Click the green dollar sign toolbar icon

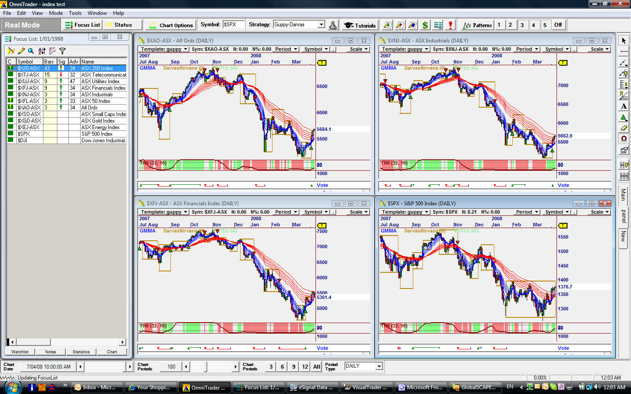(x=425, y=25)
